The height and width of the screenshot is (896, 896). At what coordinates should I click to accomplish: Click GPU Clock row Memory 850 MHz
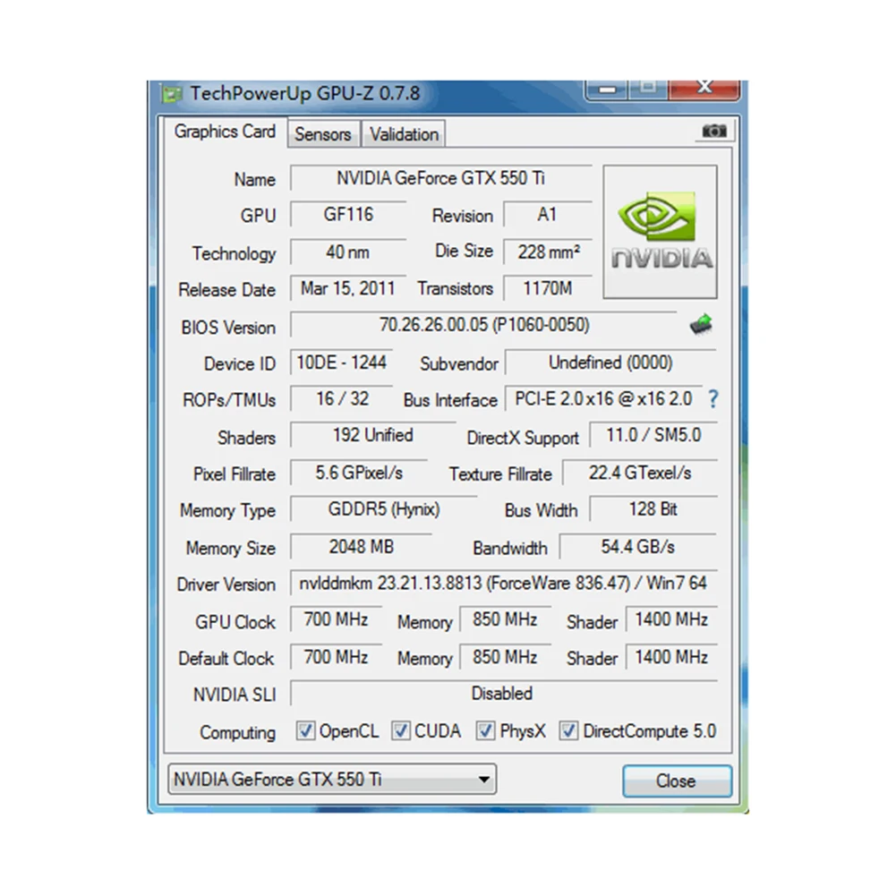505,619
